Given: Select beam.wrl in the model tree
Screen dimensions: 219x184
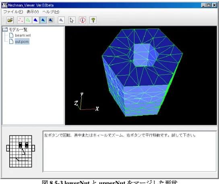Looking at the screenshot, I should (23, 35).
